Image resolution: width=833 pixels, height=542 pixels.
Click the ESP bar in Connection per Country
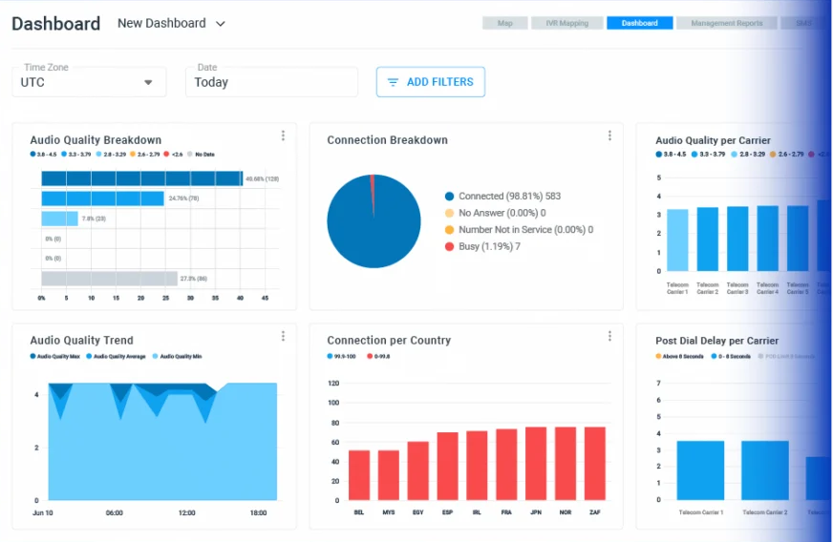click(x=448, y=467)
